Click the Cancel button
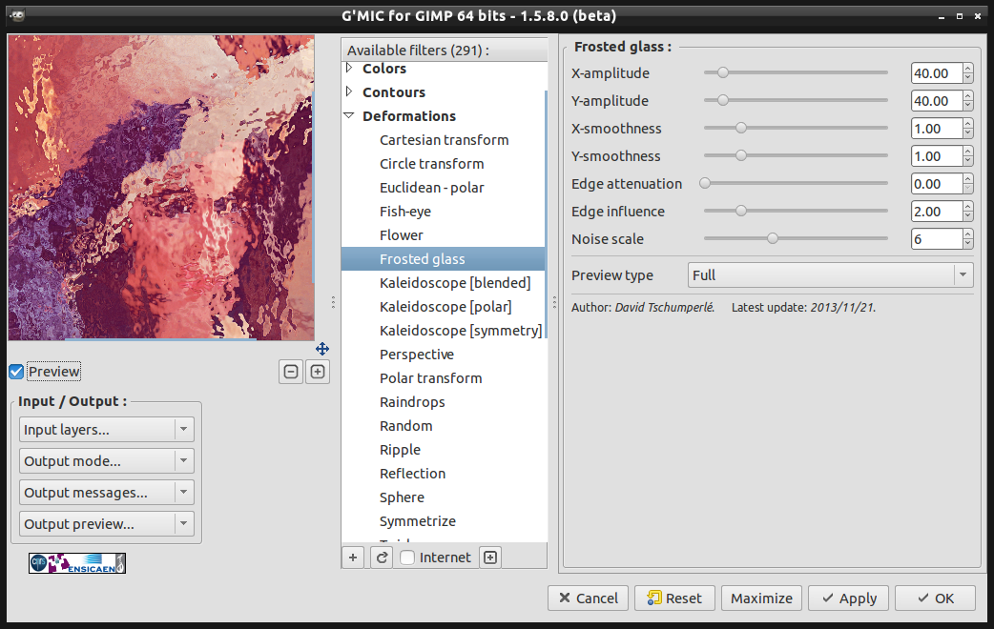The width and height of the screenshot is (994, 629). [588, 598]
